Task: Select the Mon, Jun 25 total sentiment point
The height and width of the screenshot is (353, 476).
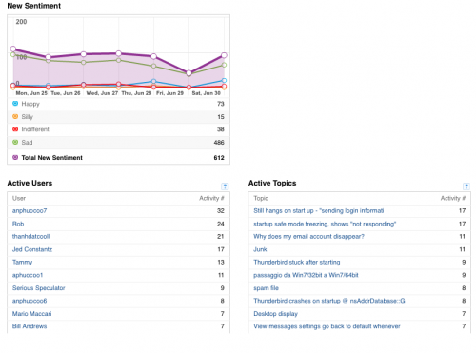Action: coord(13,49)
